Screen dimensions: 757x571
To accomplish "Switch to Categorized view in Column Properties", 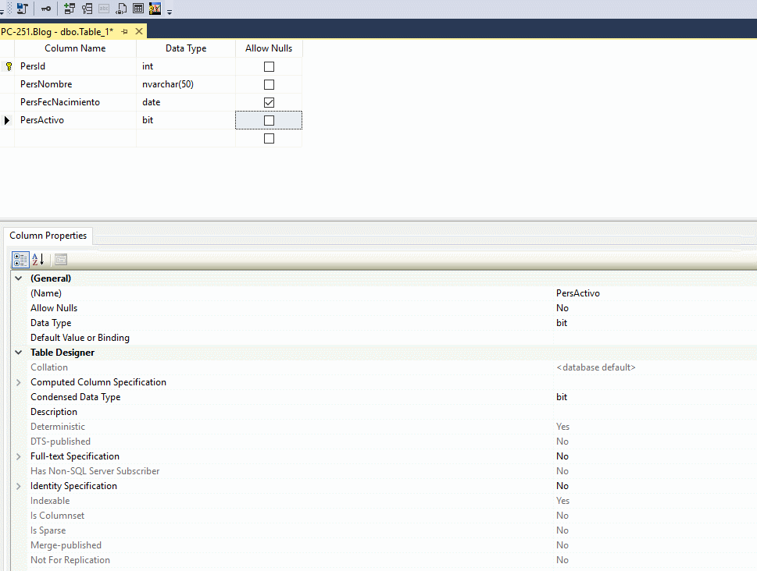I will coord(20,259).
